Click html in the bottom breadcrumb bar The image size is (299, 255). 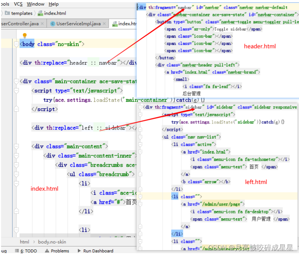pos(25,242)
